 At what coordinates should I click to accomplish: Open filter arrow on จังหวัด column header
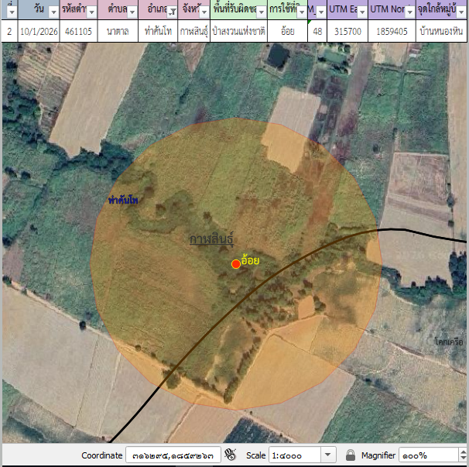204,12
